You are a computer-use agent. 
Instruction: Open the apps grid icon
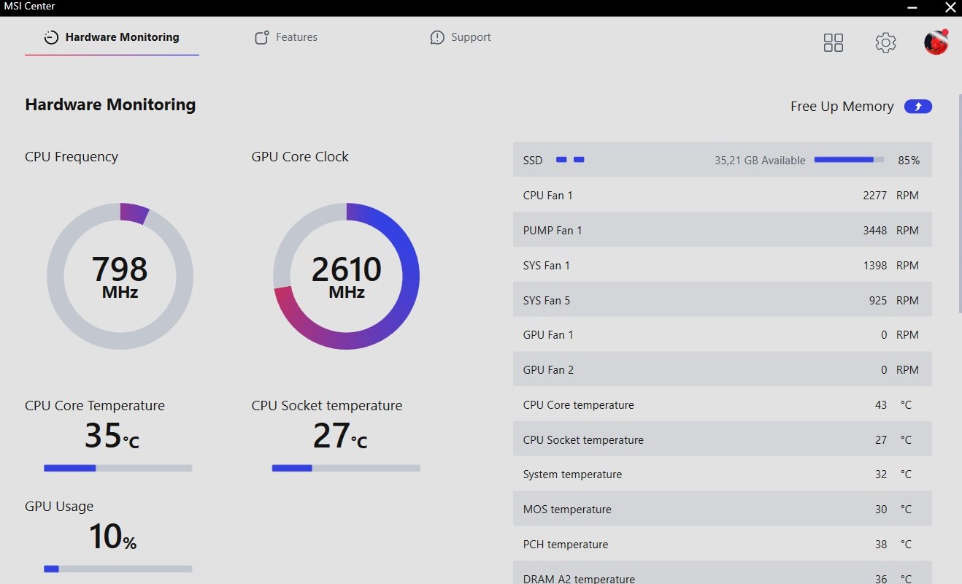click(834, 42)
